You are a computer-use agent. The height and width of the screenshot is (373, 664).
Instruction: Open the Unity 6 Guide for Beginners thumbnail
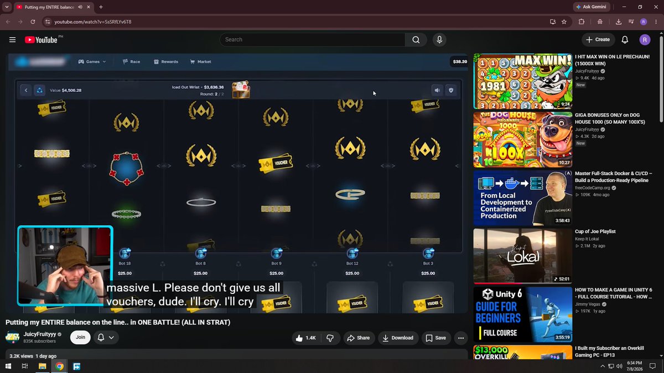click(523, 314)
